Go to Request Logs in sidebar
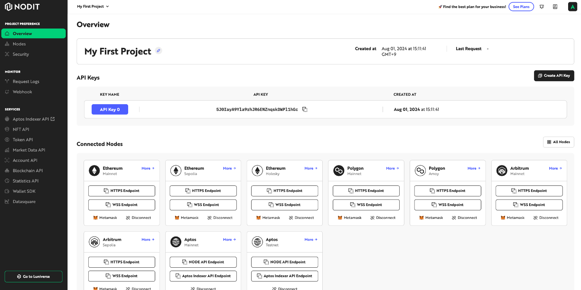 pos(26,82)
